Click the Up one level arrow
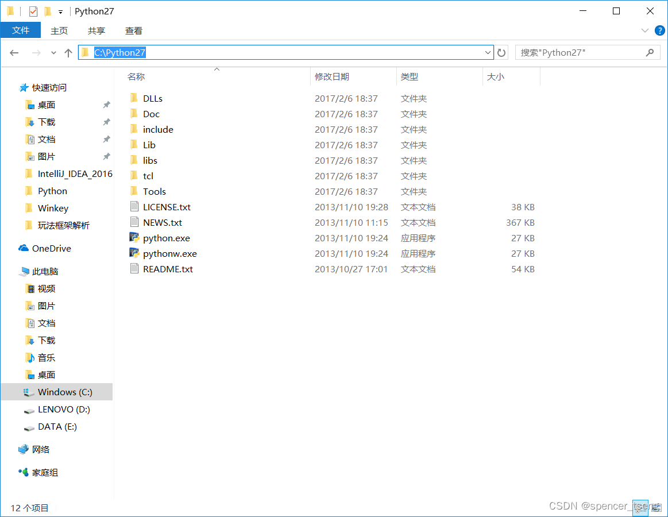 tap(68, 53)
